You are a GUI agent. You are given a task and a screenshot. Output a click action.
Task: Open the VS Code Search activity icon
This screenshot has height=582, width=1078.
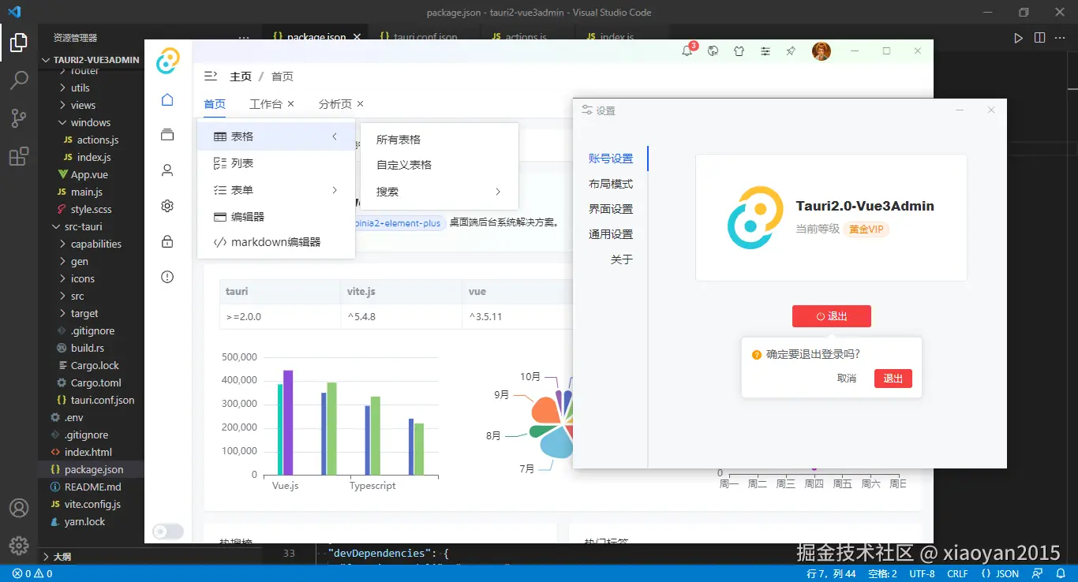pyautogui.click(x=19, y=80)
